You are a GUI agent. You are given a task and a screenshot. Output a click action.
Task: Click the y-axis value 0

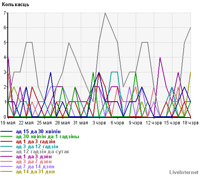click(x=5, y=117)
